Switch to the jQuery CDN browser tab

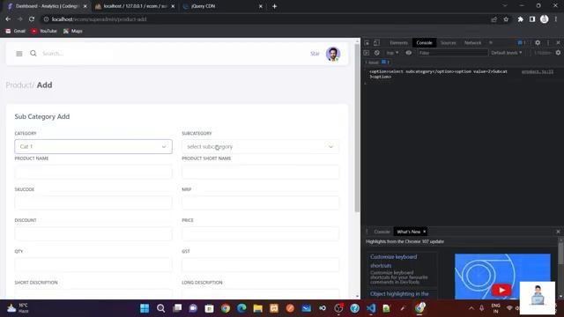(222, 6)
